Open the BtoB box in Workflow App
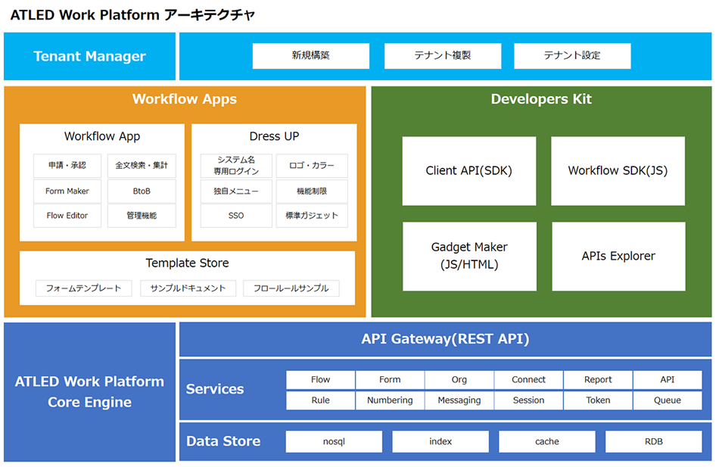Image resolution: width=716 pixels, height=467 pixels. coord(142,191)
